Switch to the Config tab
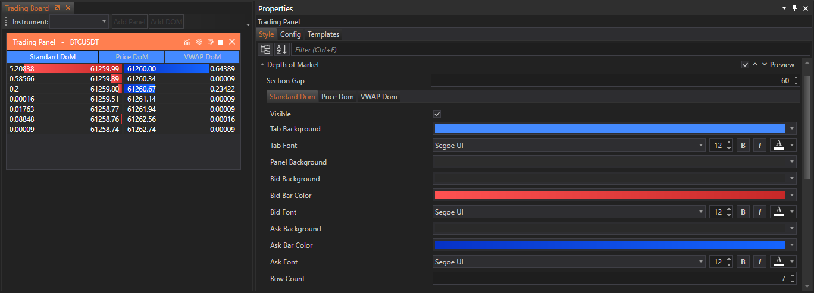The height and width of the screenshot is (293, 814). (x=290, y=34)
